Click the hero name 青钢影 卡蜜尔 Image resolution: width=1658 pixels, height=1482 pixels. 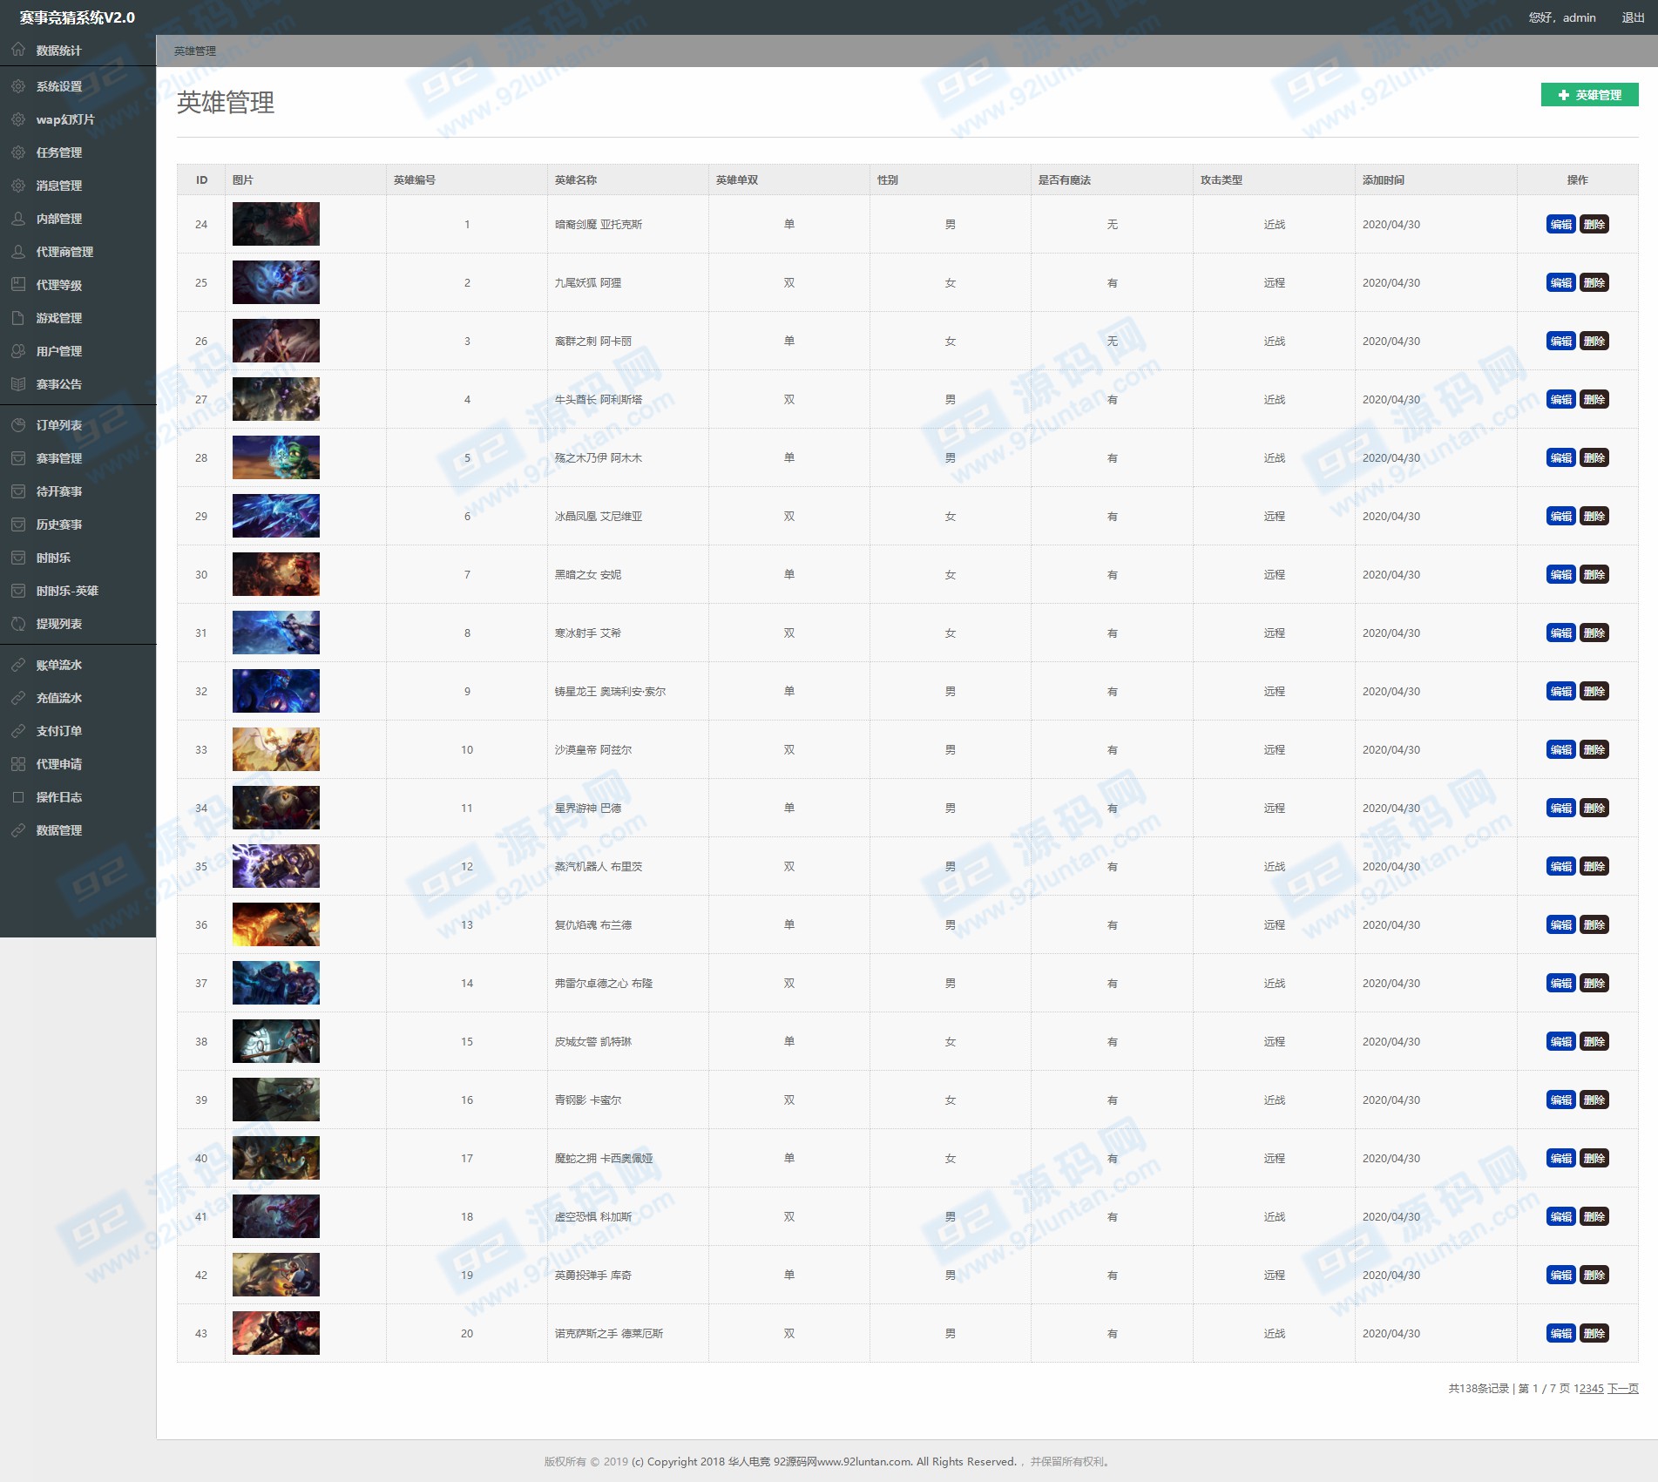click(588, 1100)
